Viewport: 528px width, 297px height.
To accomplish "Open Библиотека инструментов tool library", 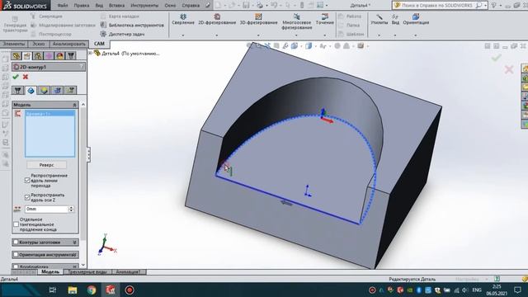I will pyautogui.click(x=132, y=26).
